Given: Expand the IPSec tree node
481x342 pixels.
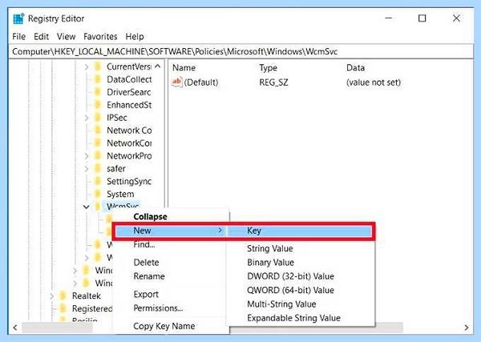Looking at the screenshot, I should pyautogui.click(x=87, y=118).
